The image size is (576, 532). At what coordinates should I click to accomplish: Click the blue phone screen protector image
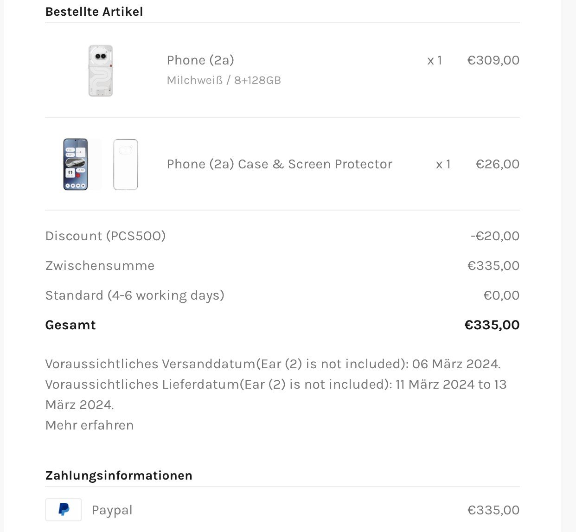(76, 164)
